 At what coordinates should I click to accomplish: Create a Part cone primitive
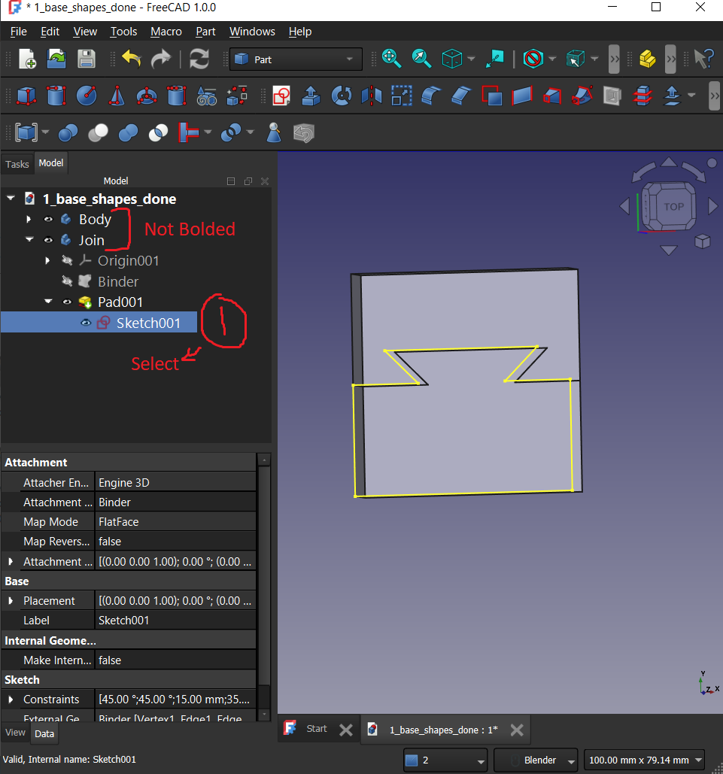(x=117, y=96)
